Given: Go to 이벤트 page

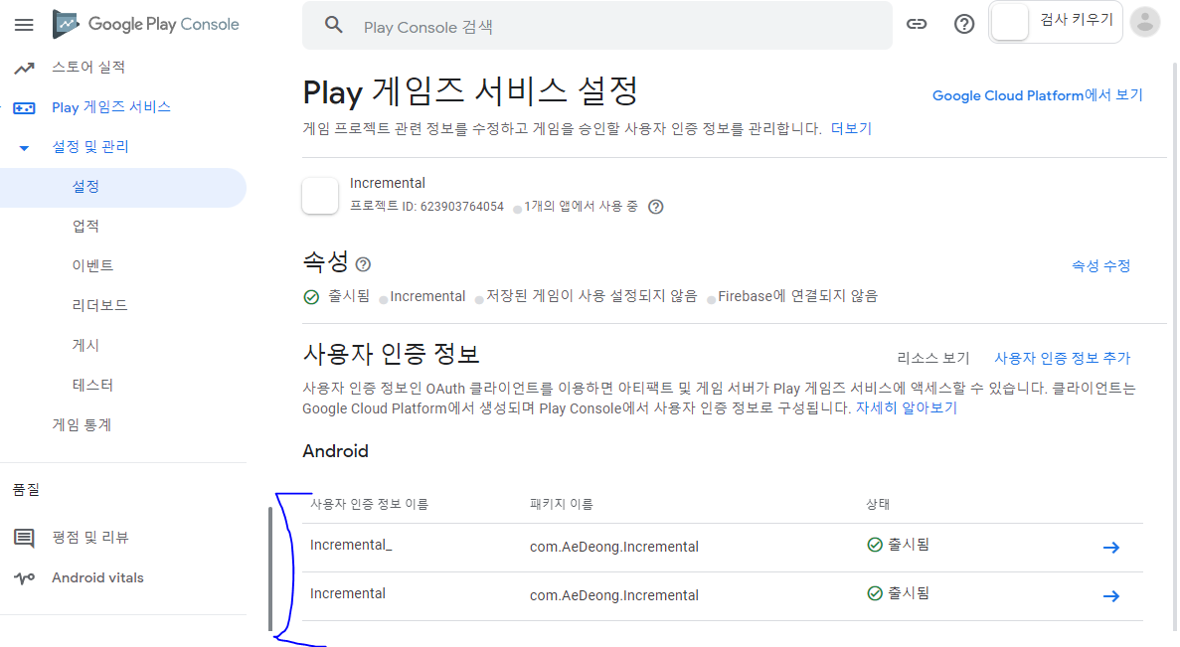Looking at the screenshot, I should [x=92, y=266].
